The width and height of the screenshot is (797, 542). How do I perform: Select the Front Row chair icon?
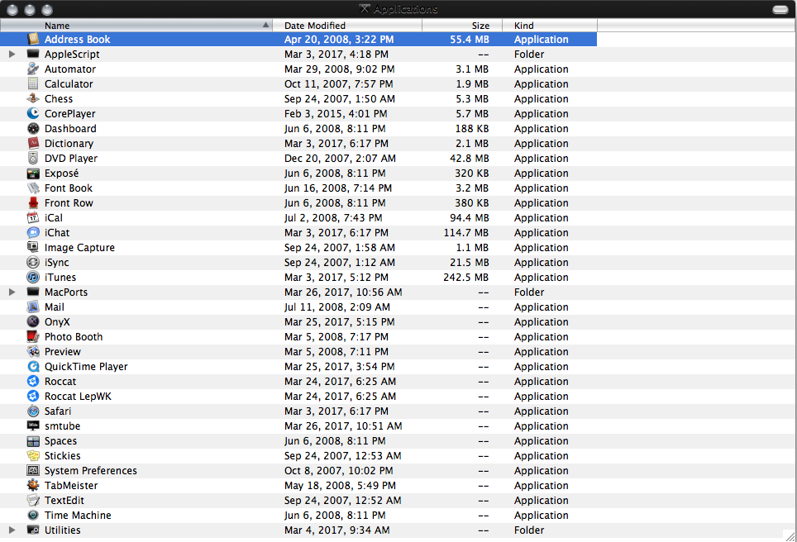pyautogui.click(x=33, y=202)
